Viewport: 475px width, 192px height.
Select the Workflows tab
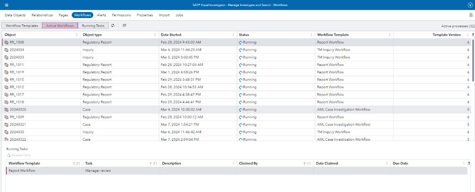coord(82,15)
